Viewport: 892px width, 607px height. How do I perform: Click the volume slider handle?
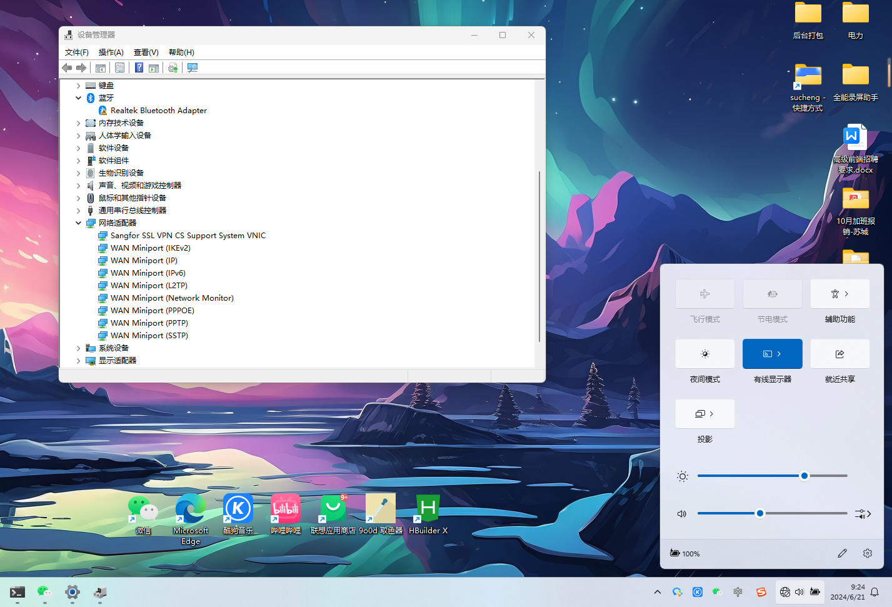tap(760, 513)
